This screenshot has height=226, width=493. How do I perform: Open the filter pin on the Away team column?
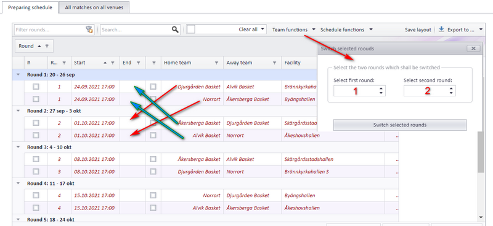(x=274, y=63)
